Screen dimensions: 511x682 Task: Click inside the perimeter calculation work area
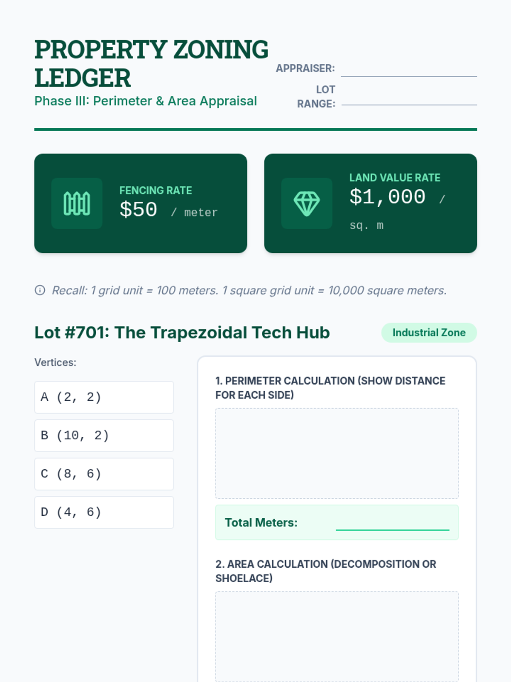pos(337,454)
